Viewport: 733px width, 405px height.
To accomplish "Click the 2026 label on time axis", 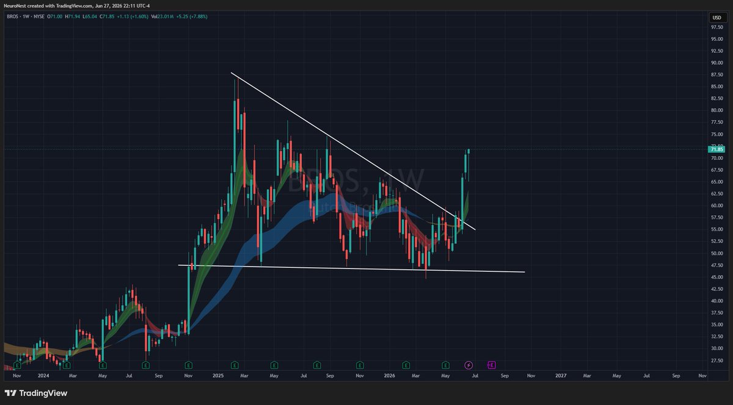I will pyautogui.click(x=391, y=376).
